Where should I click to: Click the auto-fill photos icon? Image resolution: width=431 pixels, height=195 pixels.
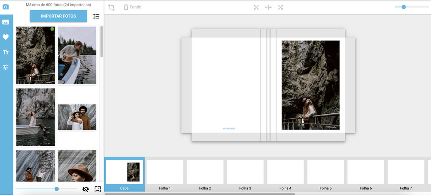[97, 189]
